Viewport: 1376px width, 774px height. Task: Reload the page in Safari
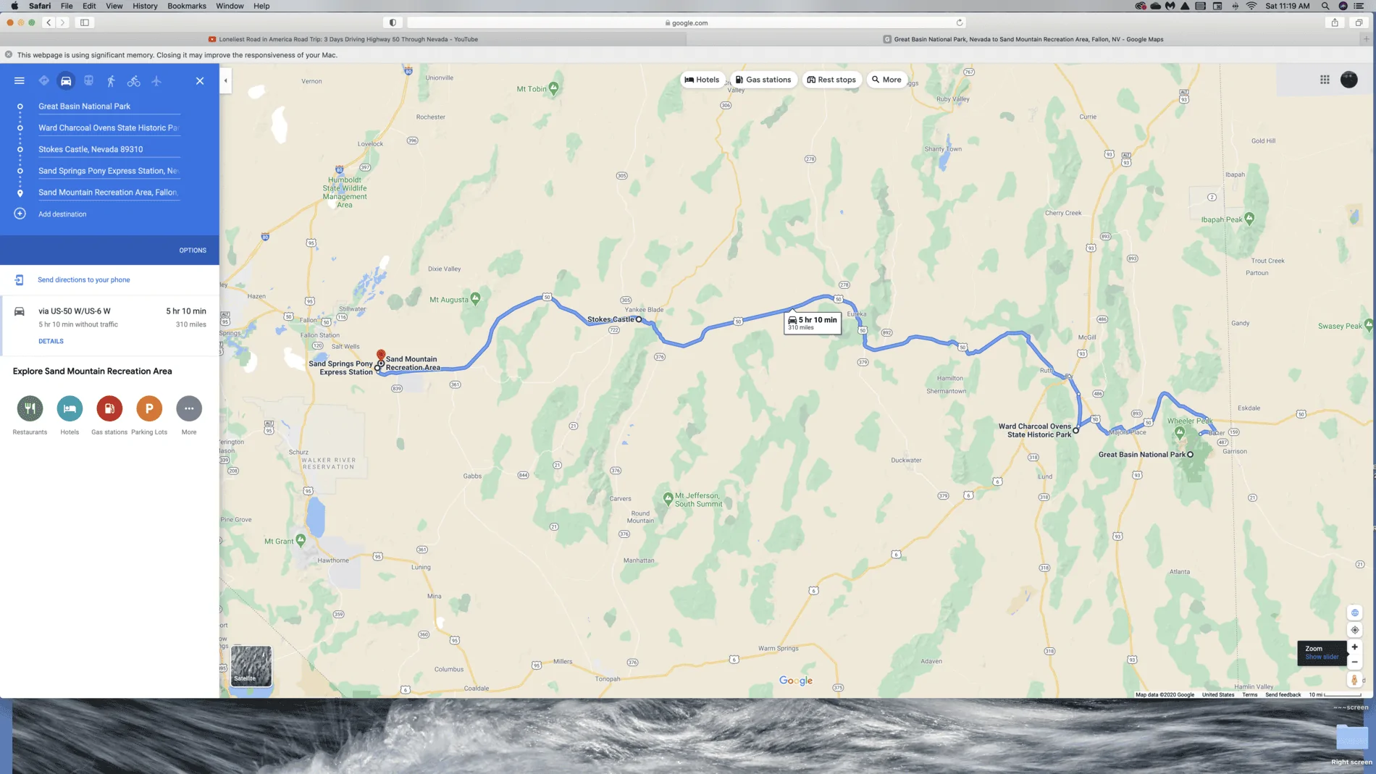[x=960, y=23]
